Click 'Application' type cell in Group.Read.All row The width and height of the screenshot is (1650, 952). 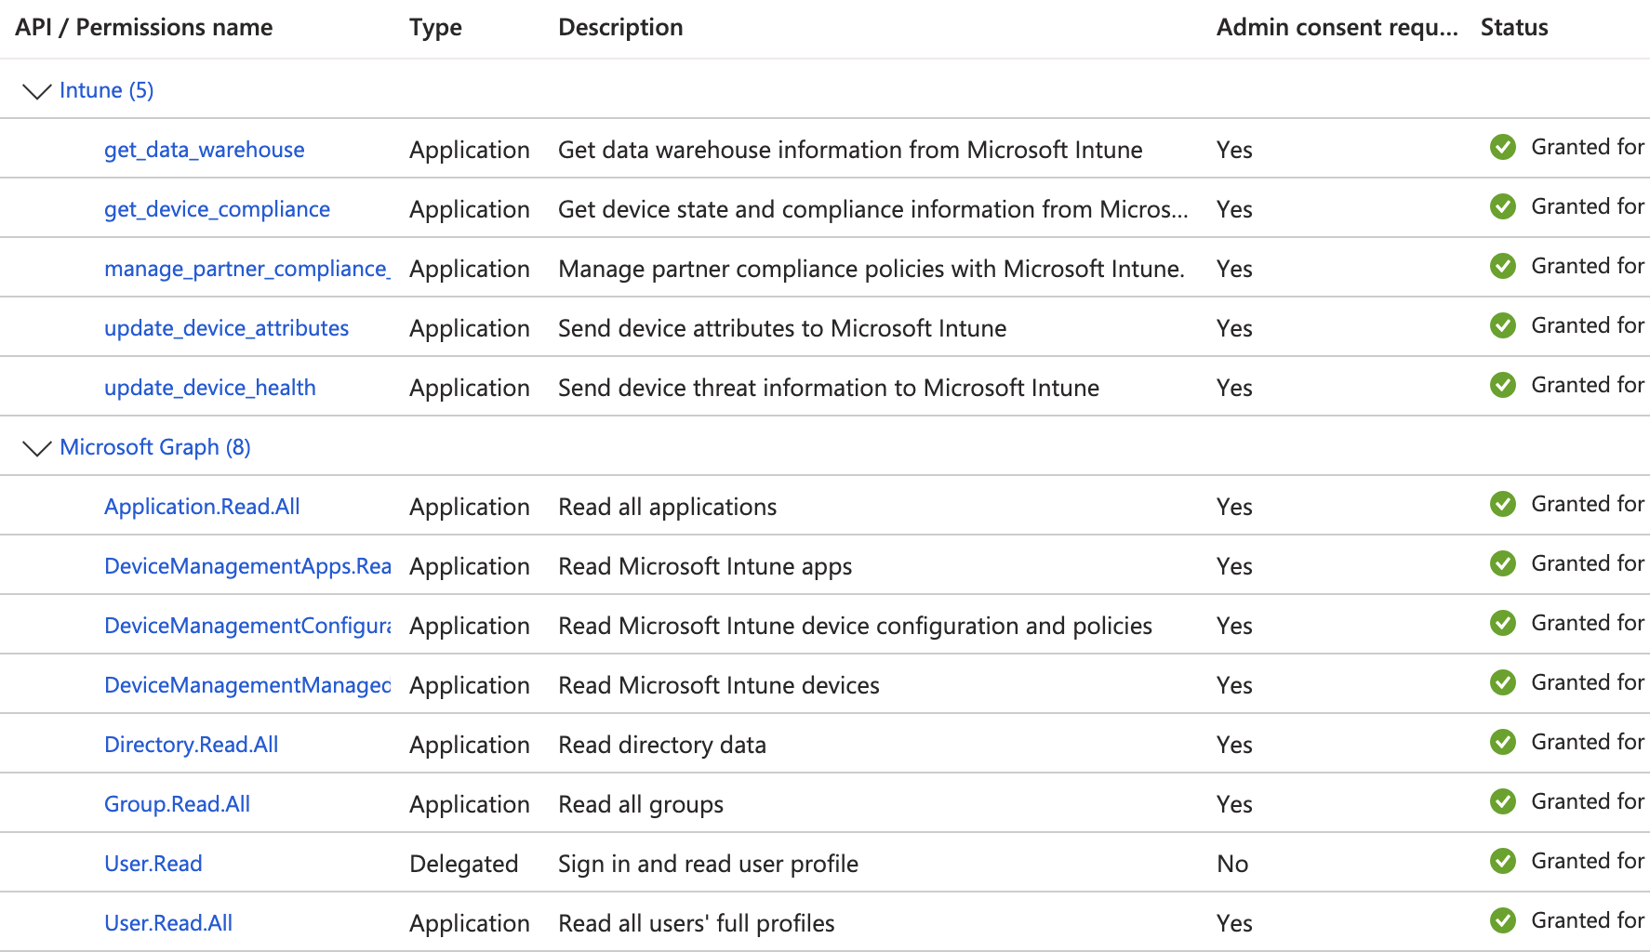point(470,804)
